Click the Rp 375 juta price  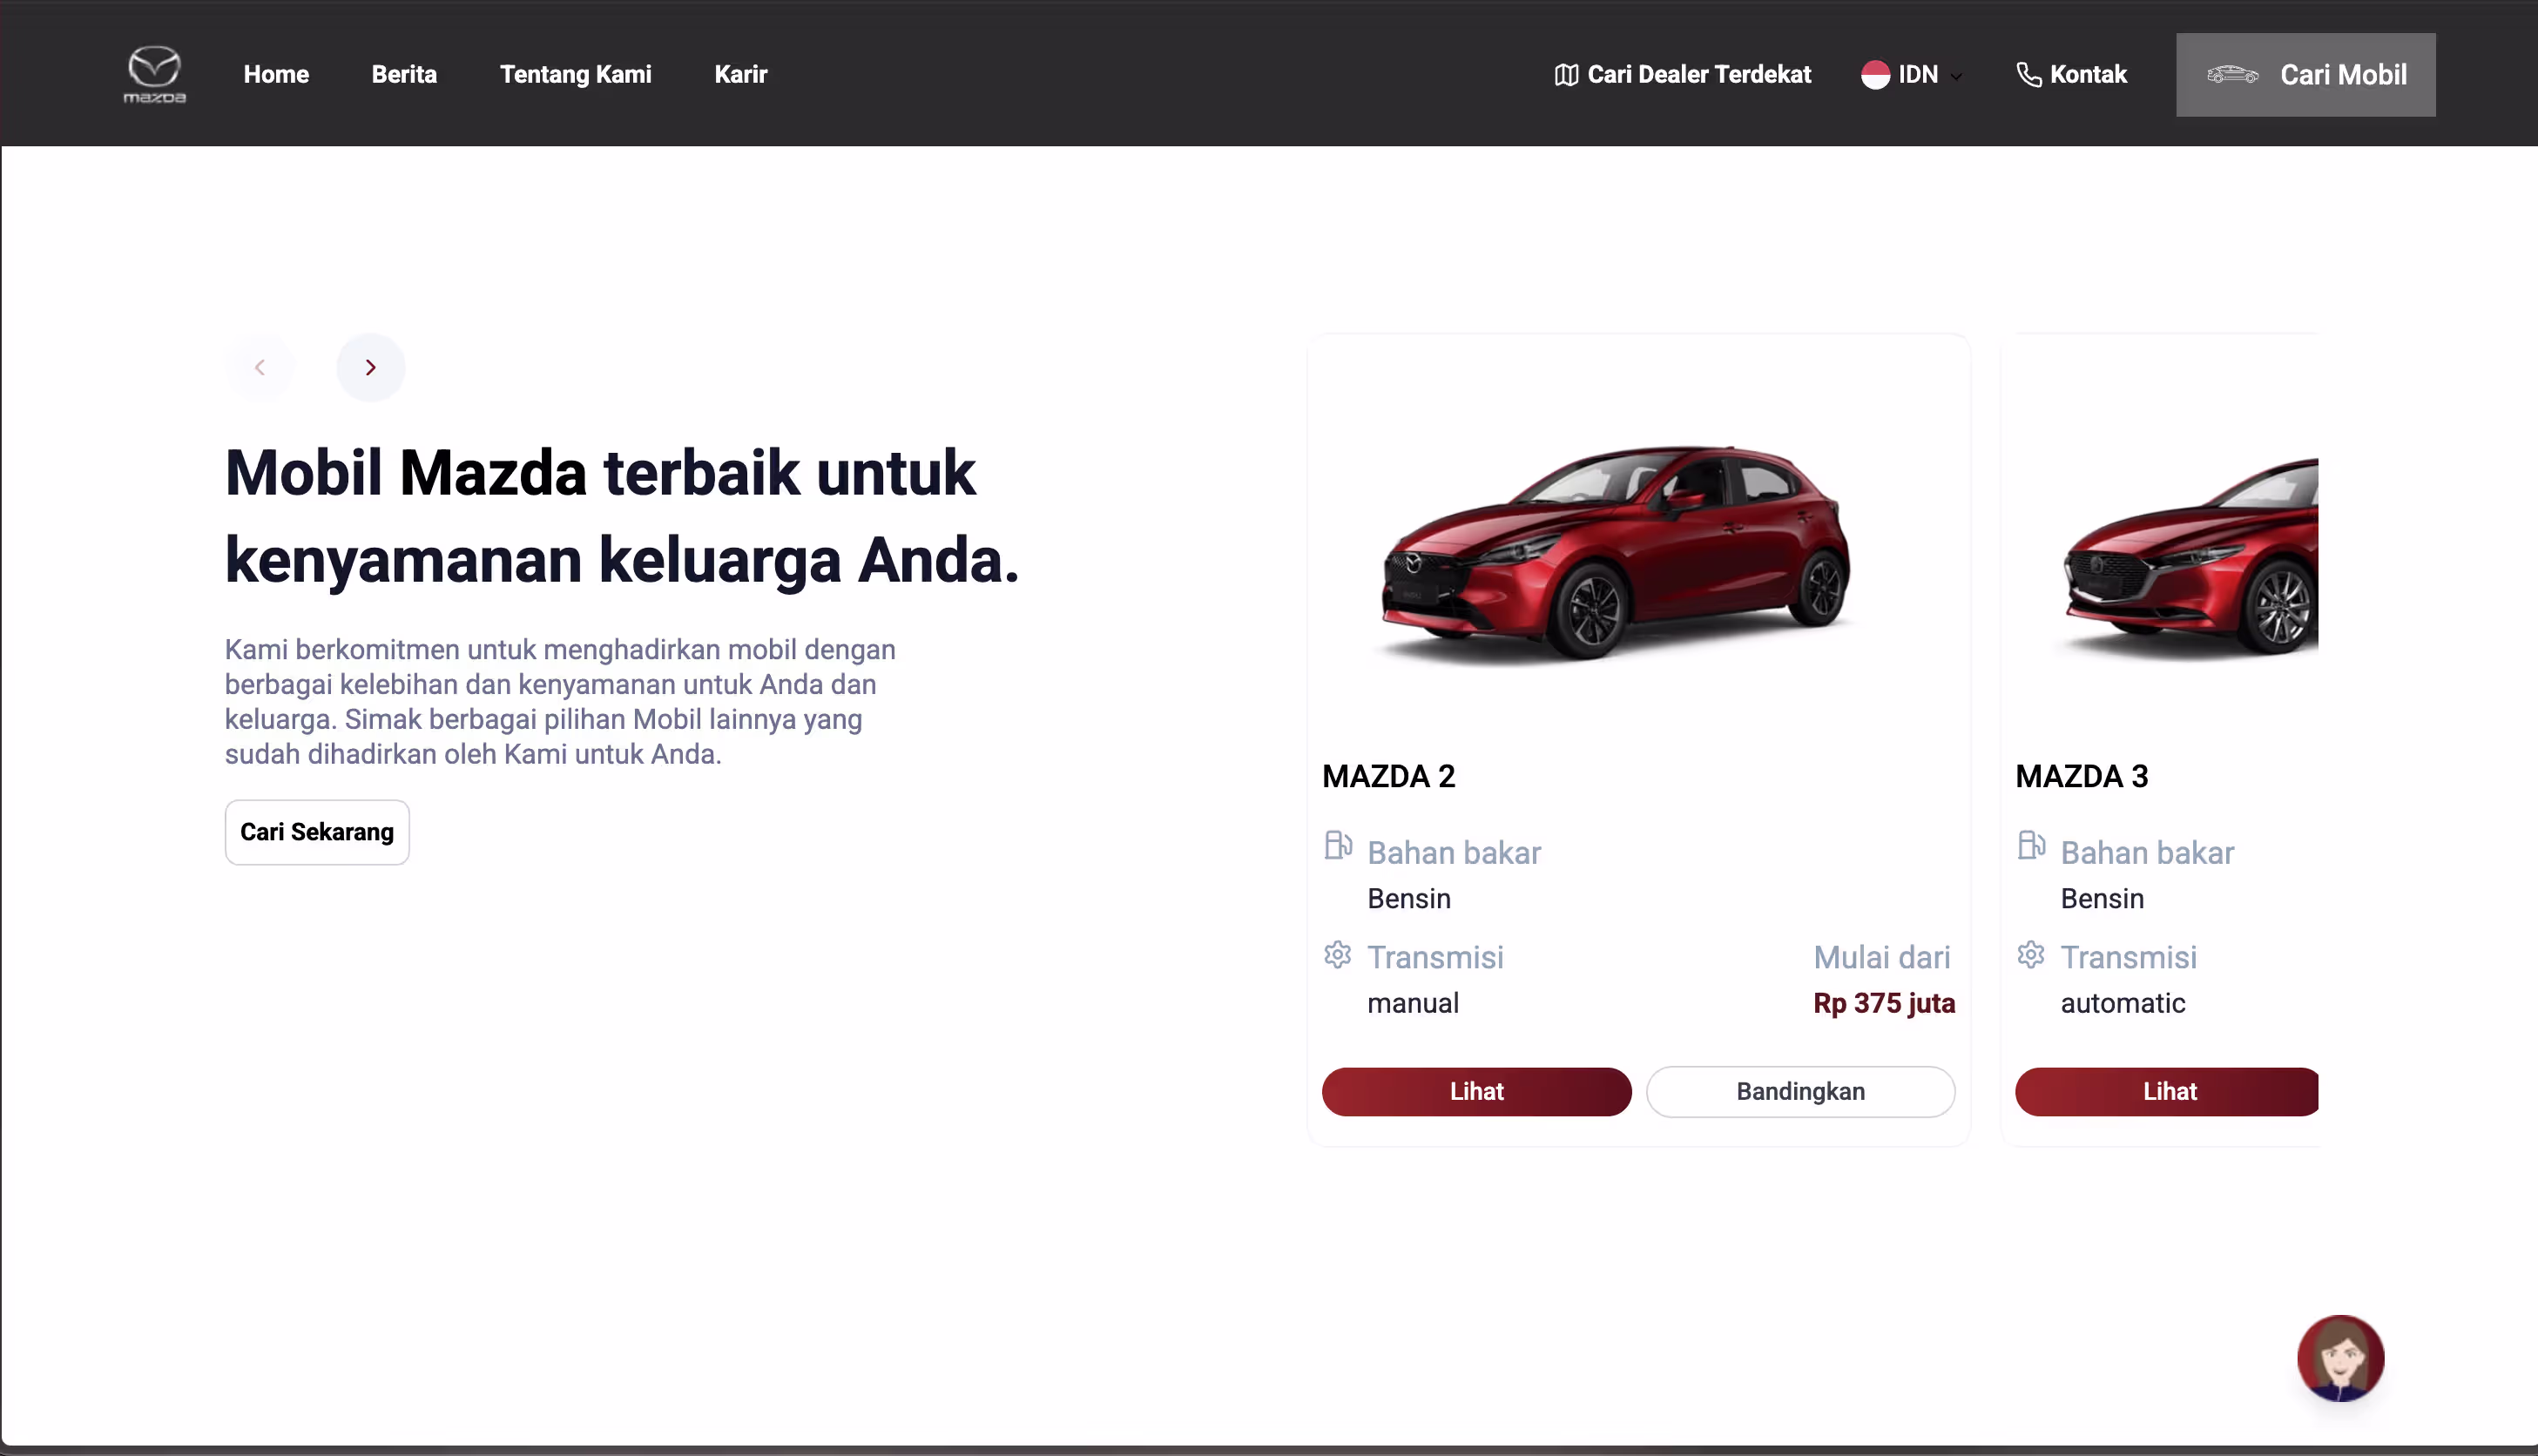(x=1884, y=1003)
